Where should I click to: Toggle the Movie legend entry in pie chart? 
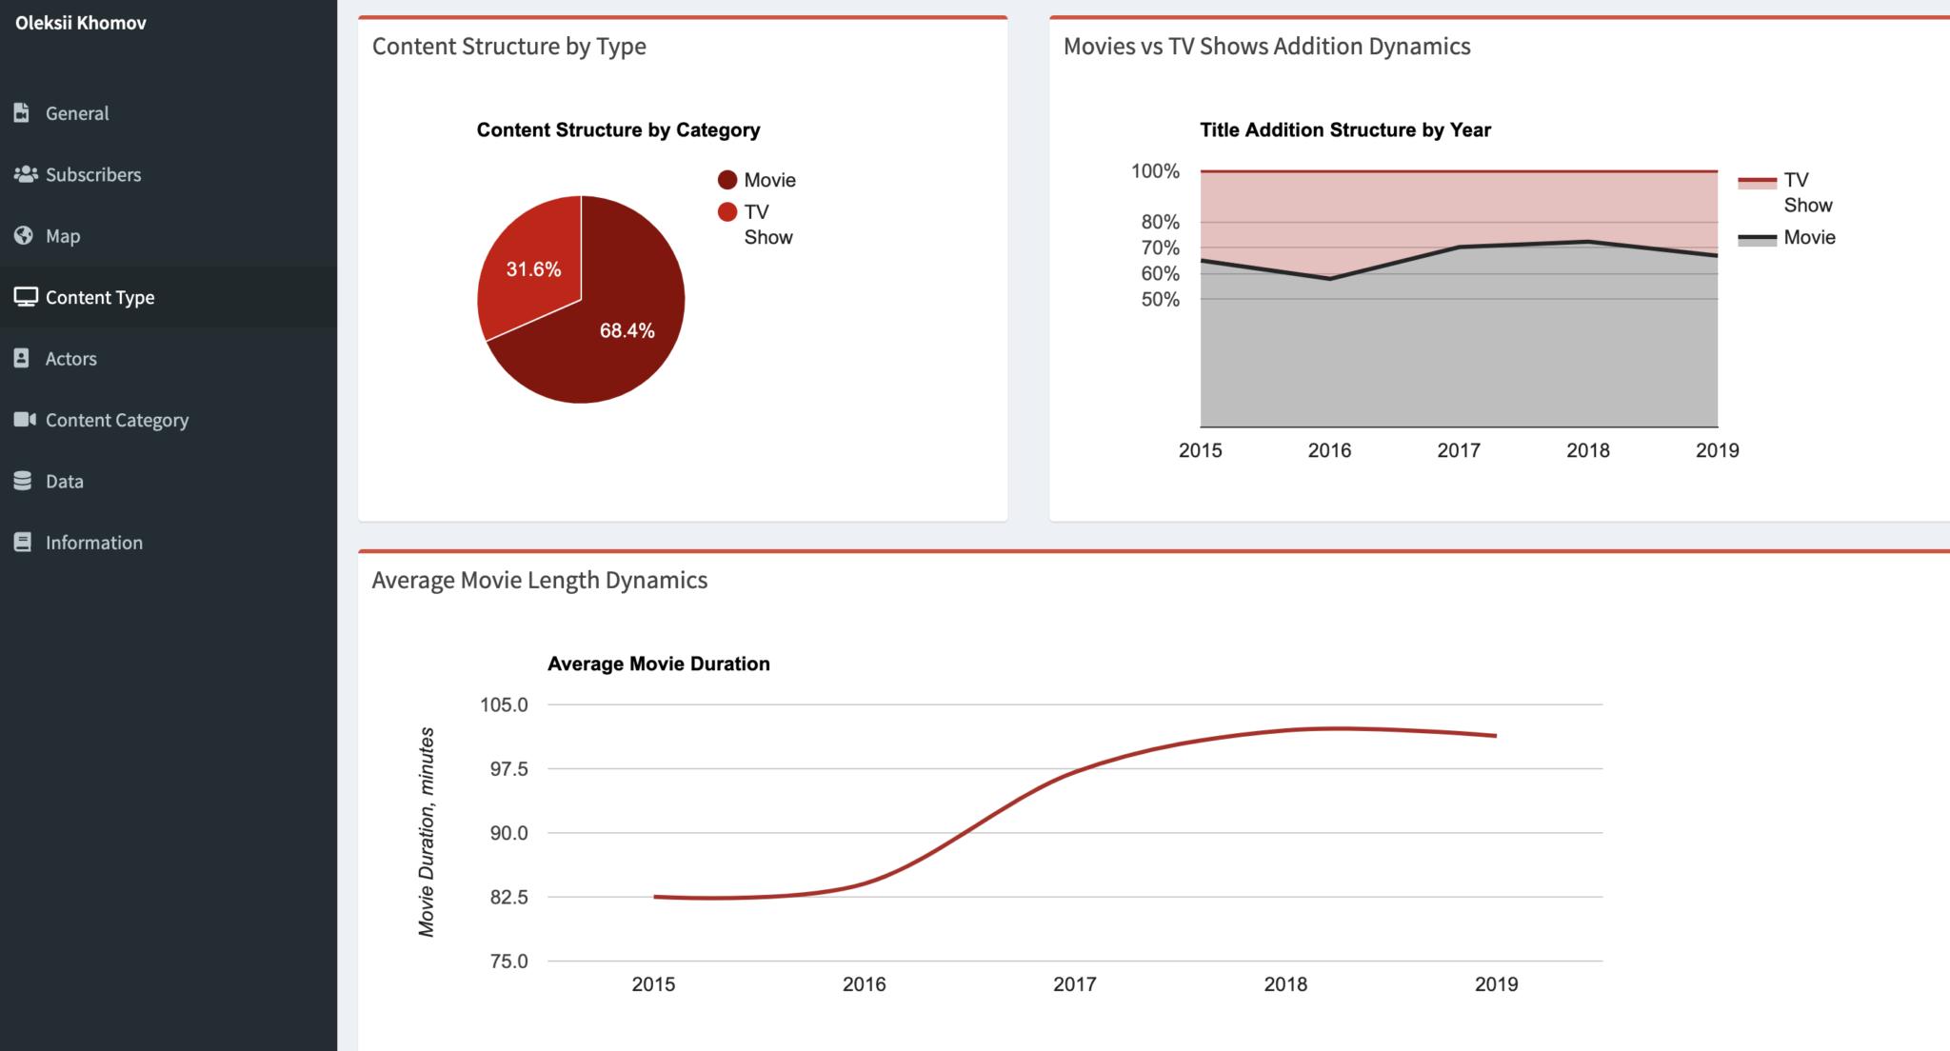(758, 179)
